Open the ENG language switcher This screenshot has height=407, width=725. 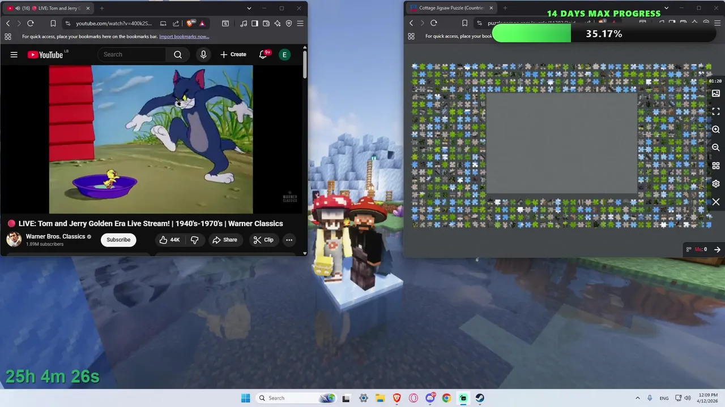pyautogui.click(x=664, y=398)
